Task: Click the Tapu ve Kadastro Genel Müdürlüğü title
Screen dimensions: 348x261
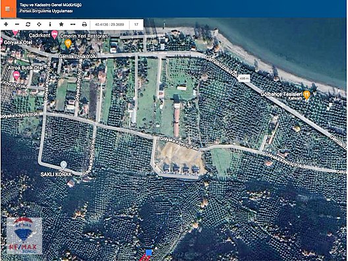Action: tap(50, 5)
